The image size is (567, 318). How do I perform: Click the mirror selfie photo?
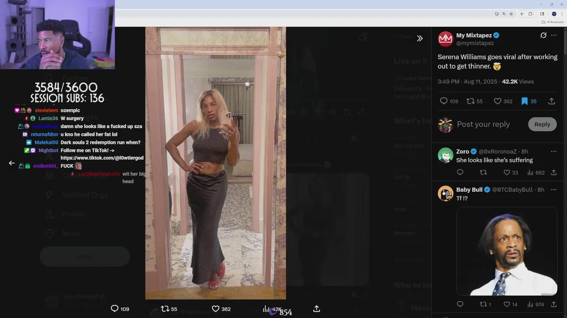[216, 163]
